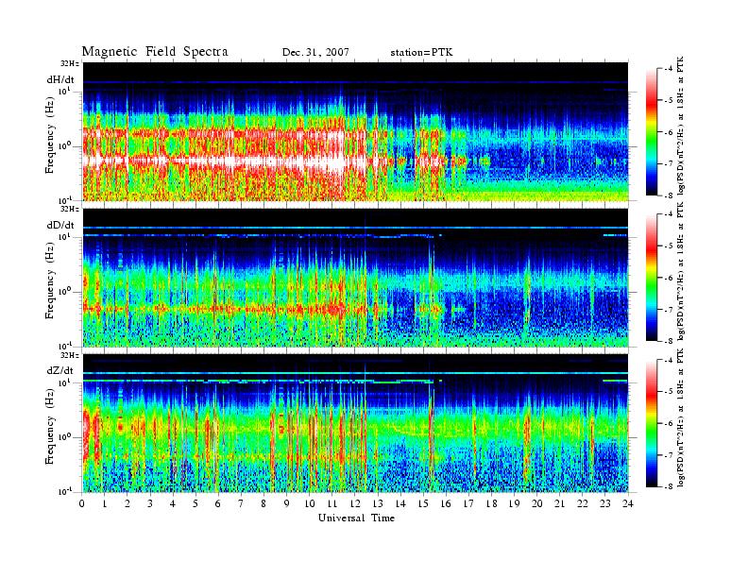Select the 'dD/dt' panel label
Viewport: 748px width, 578px height.
coord(60,225)
